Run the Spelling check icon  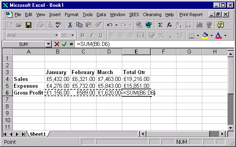pos(58,25)
